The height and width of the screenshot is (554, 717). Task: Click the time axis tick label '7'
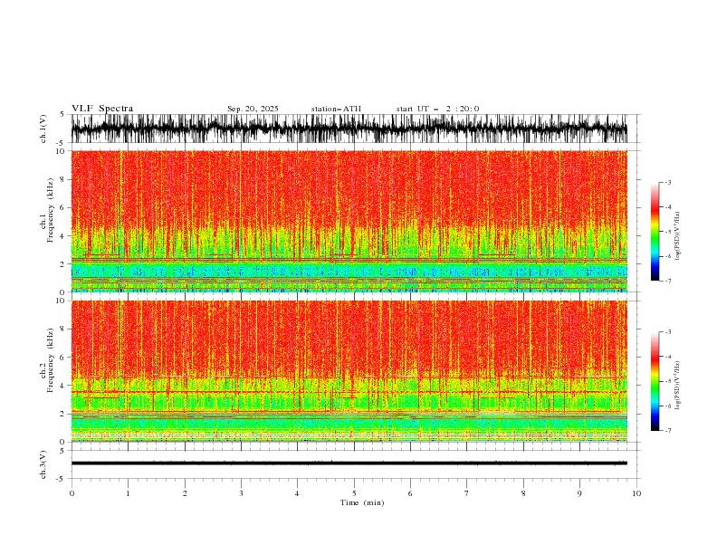point(467,493)
